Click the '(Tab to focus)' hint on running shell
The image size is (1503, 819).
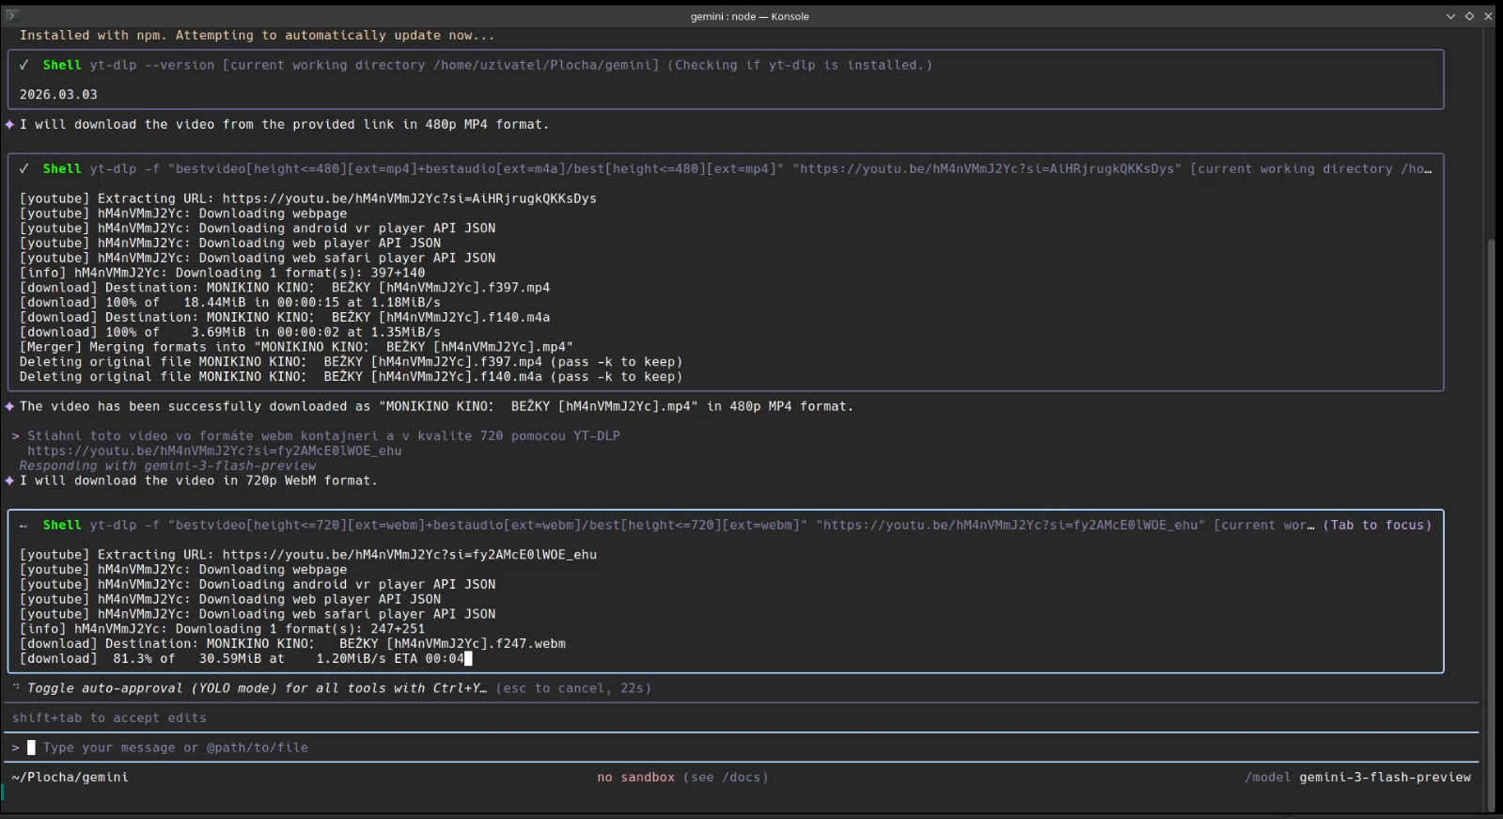[x=1377, y=526]
